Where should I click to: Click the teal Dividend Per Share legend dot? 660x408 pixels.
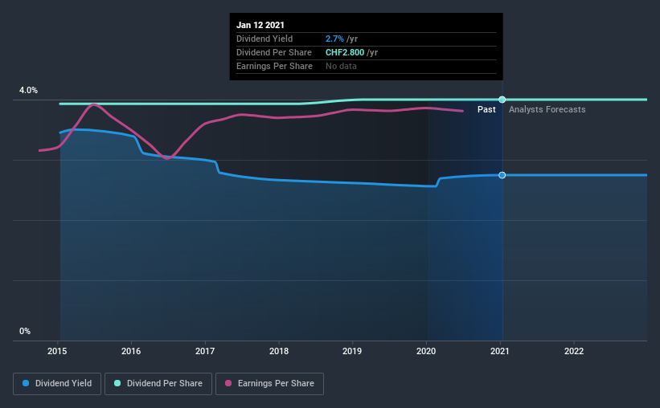(117, 383)
